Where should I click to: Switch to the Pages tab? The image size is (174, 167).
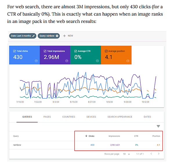(x=47, y=117)
